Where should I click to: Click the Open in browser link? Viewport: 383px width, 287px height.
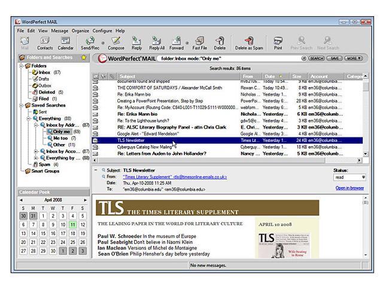pos(349,188)
